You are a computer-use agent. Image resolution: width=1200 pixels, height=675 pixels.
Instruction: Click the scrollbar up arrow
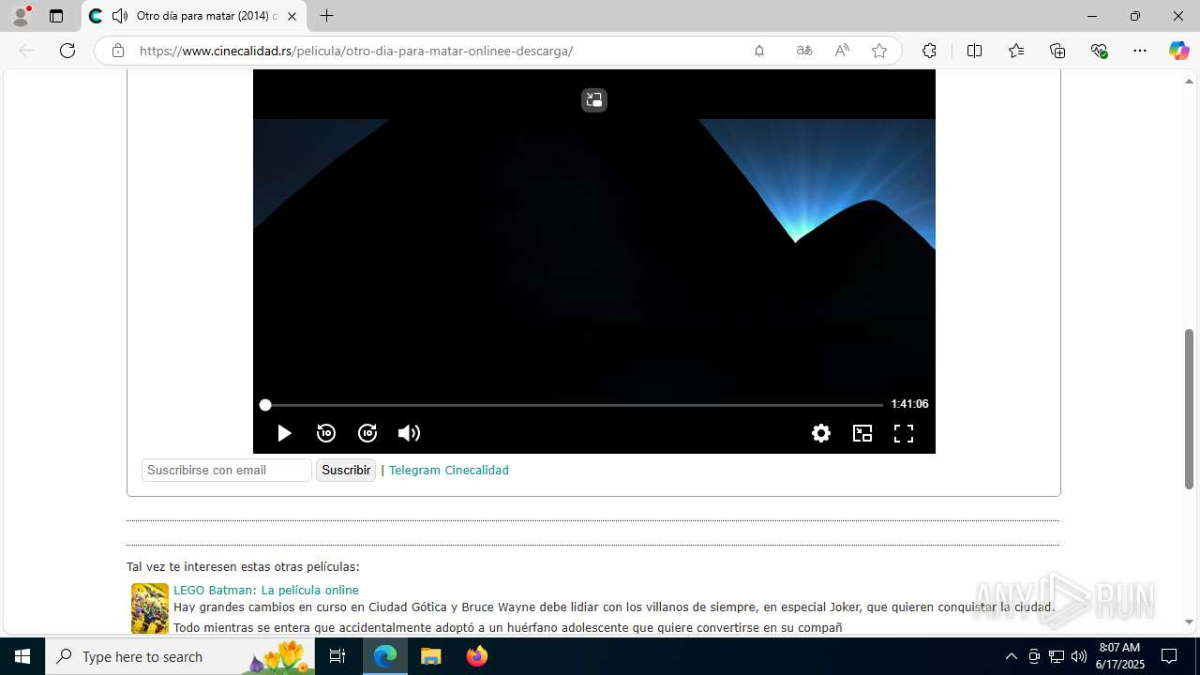(x=1190, y=82)
